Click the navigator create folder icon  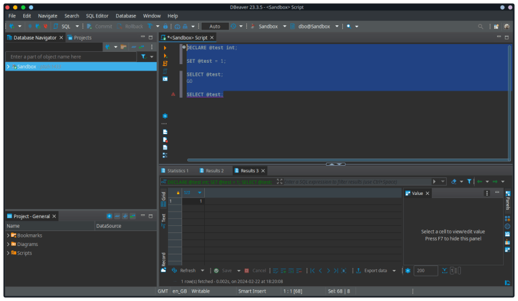pyautogui.click(x=123, y=47)
